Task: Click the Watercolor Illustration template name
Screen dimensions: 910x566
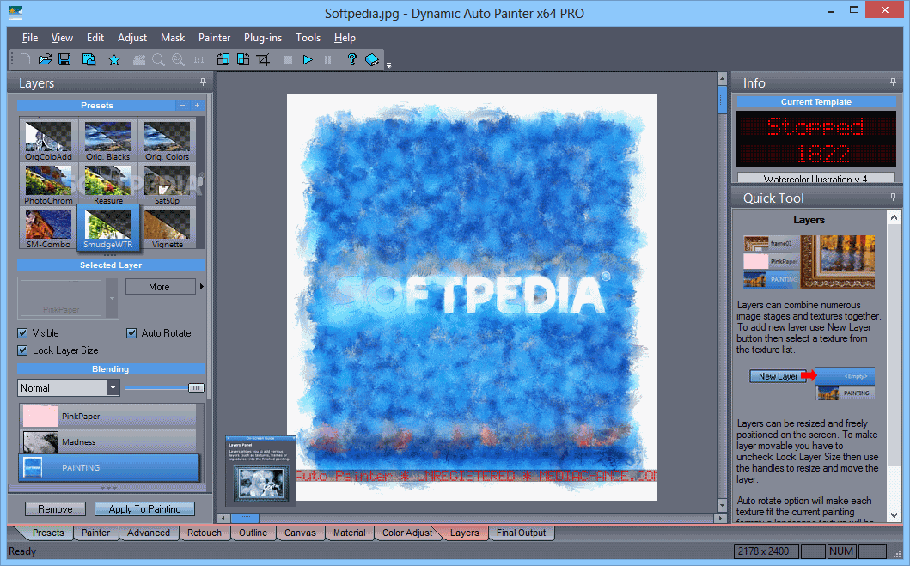Action: click(x=815, y=178)
